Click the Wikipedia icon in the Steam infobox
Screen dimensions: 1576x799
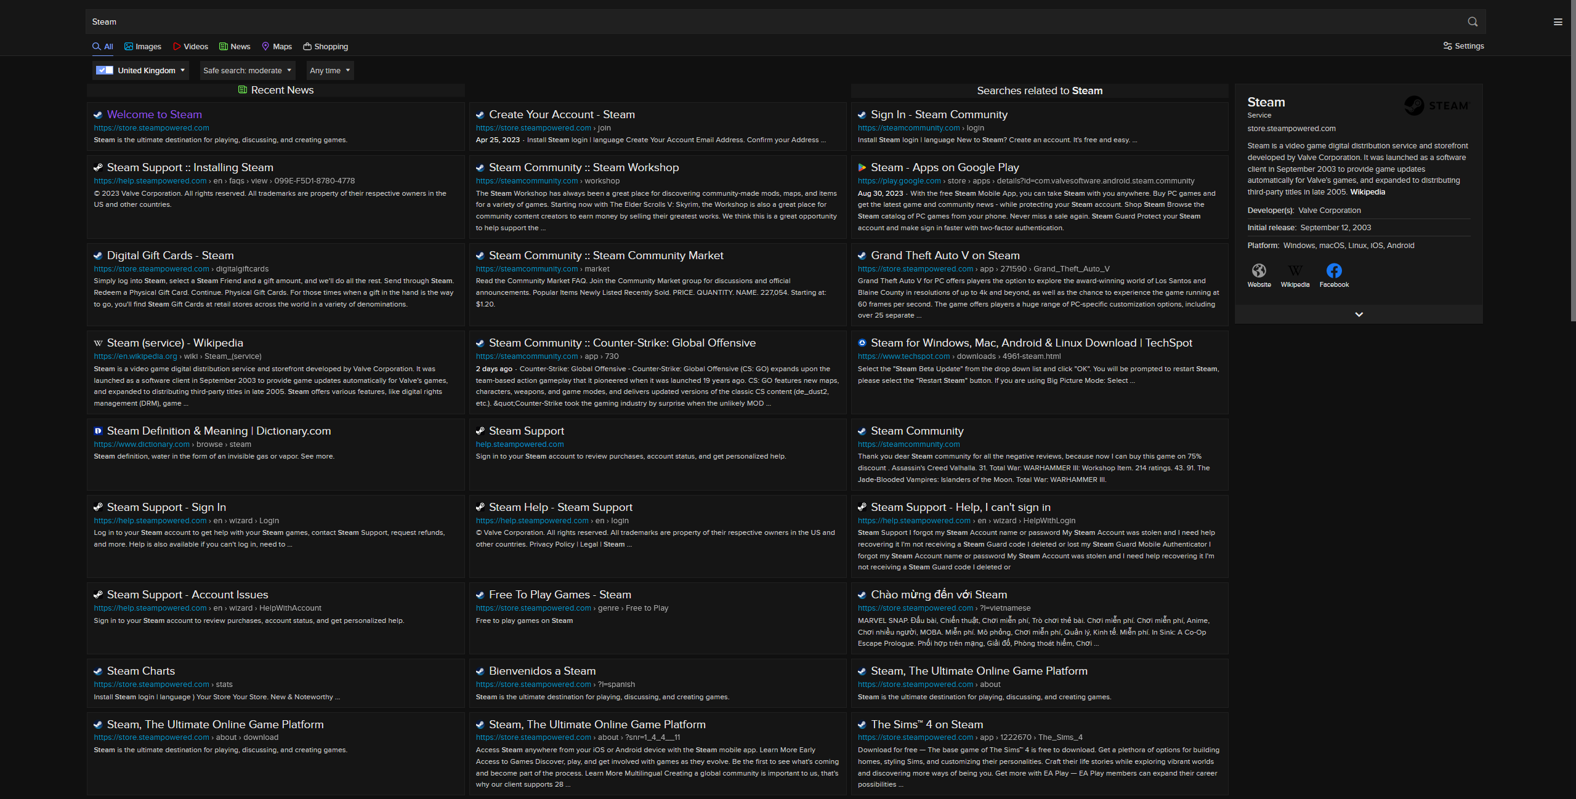pos(1295,270)
